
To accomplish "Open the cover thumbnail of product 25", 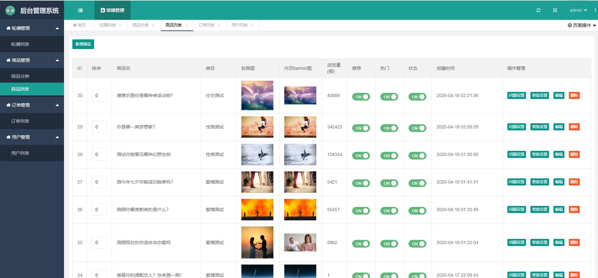I will (257, 242).
